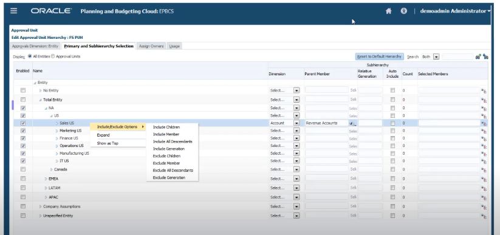The width and height of the screenshot is (500, 235).
Task: Open selected members picker for Unspecified Entity row
Action: pos(484,216)
